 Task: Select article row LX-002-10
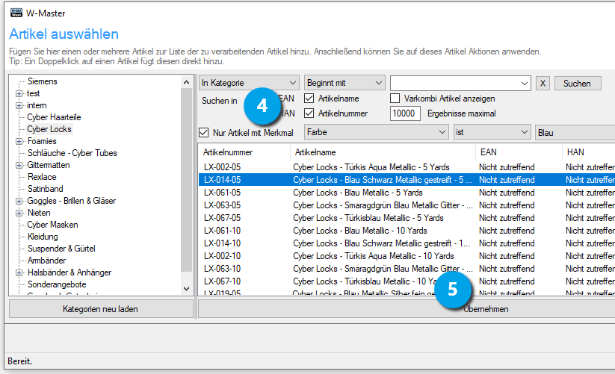407,256
